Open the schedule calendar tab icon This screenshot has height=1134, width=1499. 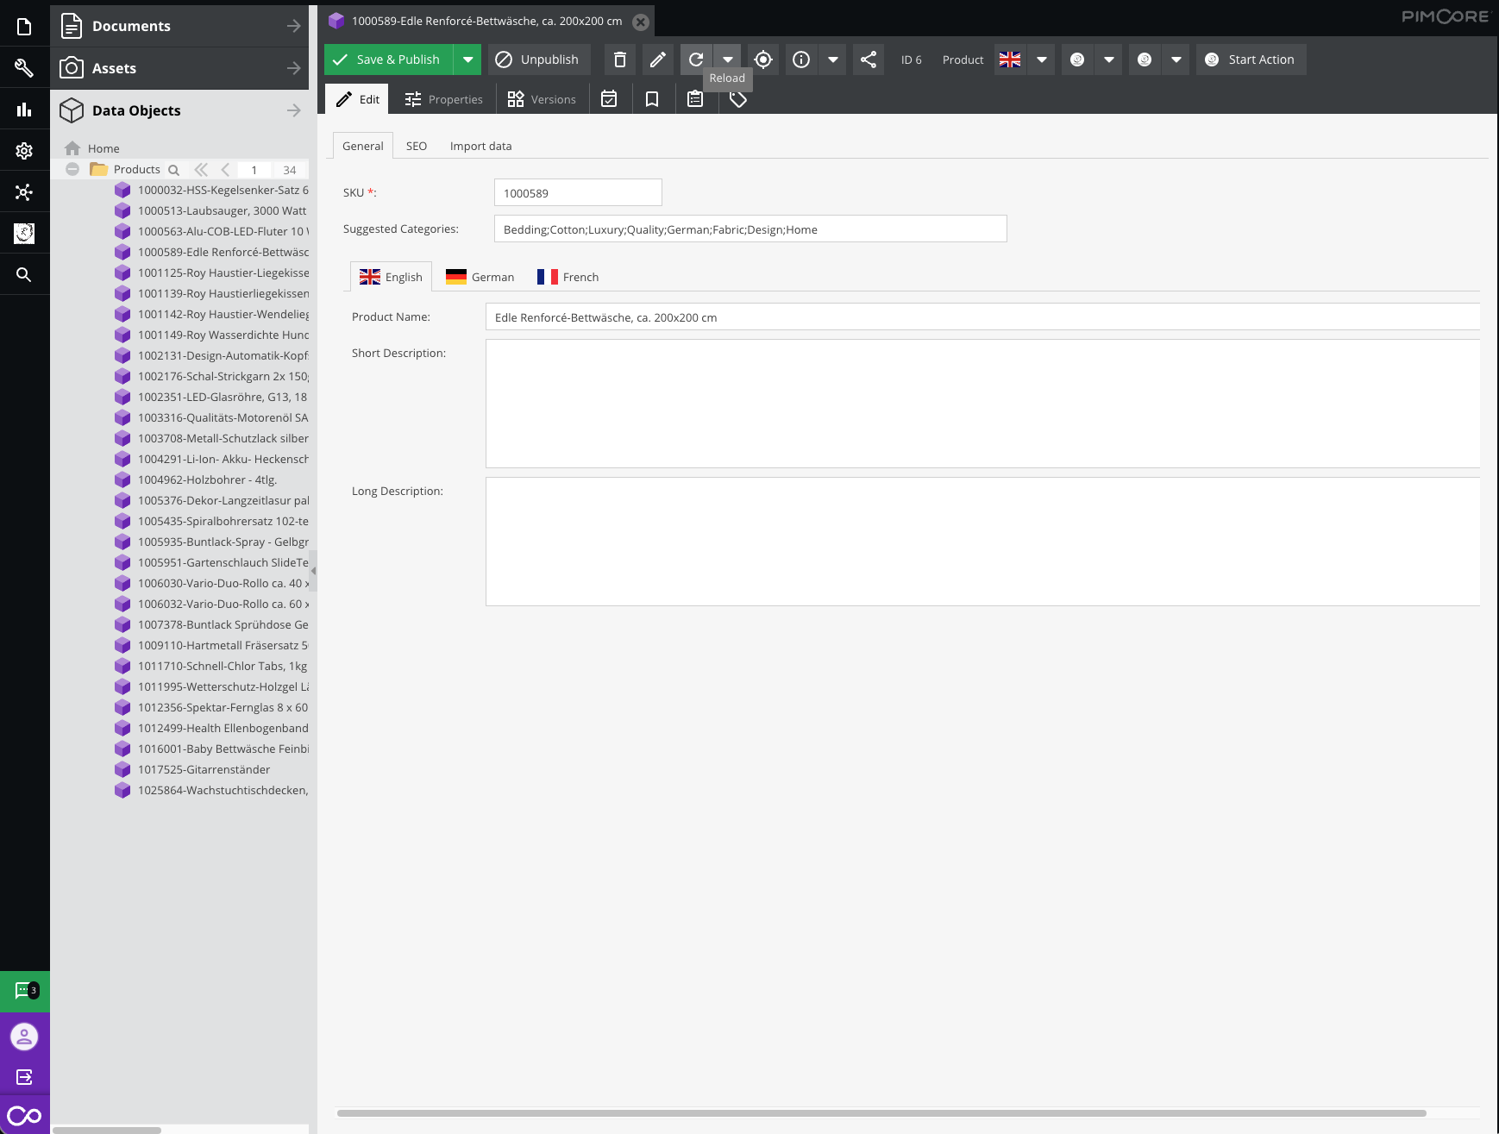point(609,99)
